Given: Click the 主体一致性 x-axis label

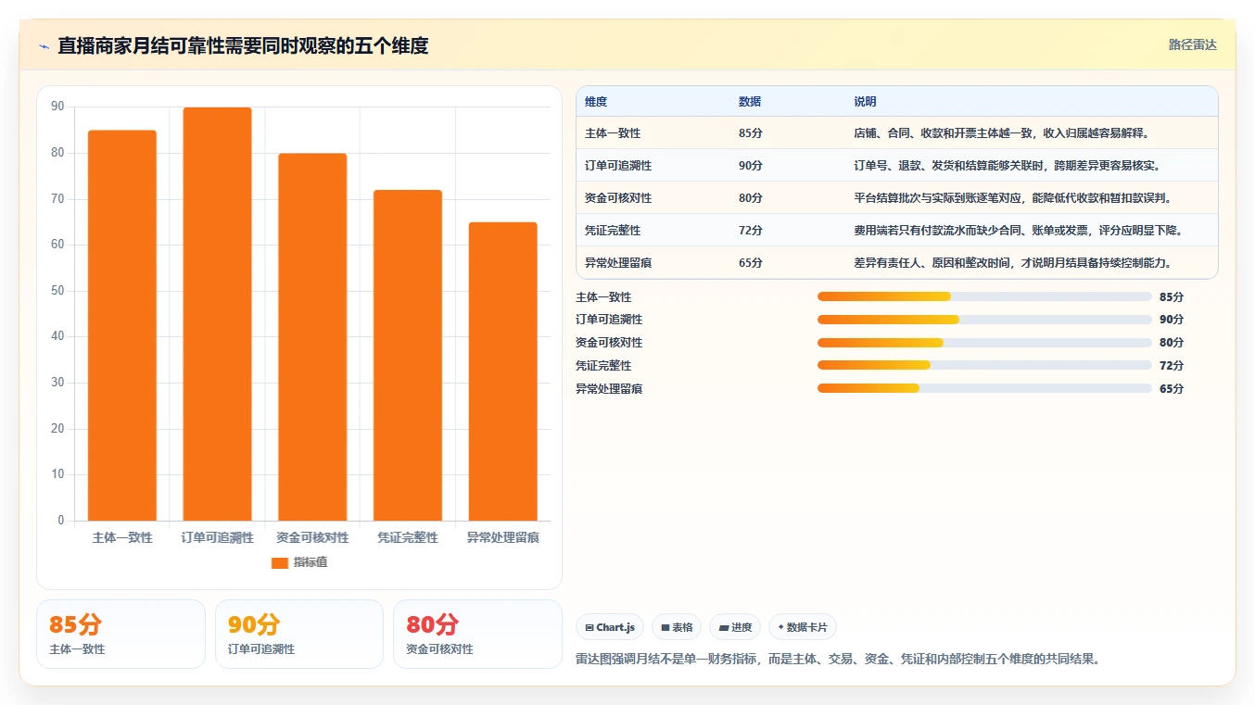Looking at the screenshot, I should pyautogui.click(x=122, y=537).
